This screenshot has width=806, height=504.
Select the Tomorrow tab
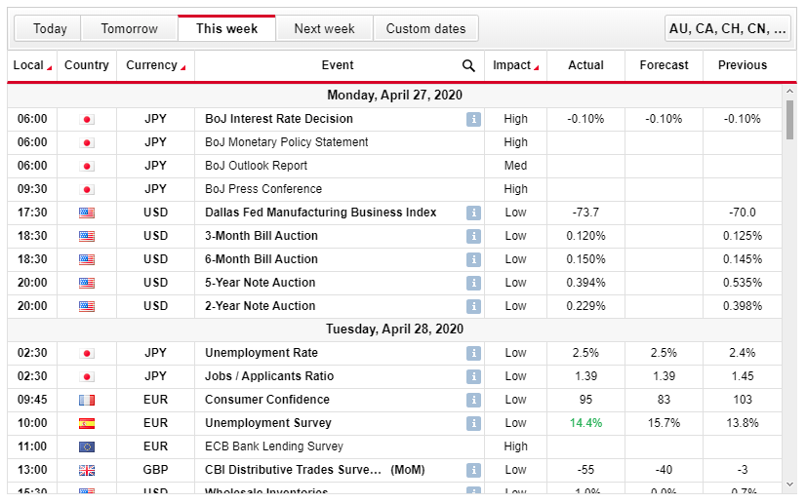pyautogui.click(x=129, y=28)
